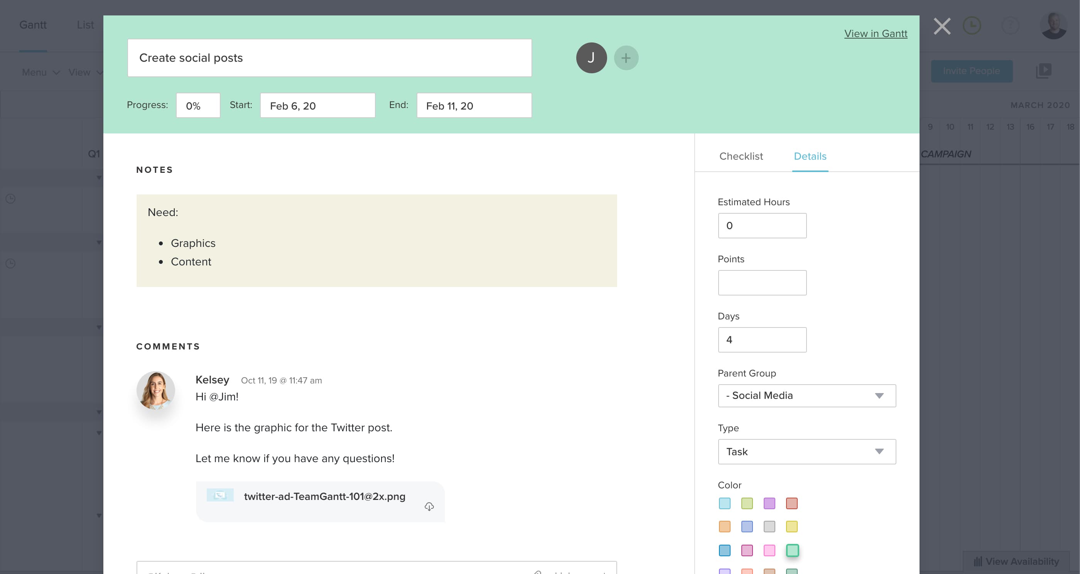Choose the light green color swatch
Viewport: 1080px width, 574px height.
[x=747, y=503]
